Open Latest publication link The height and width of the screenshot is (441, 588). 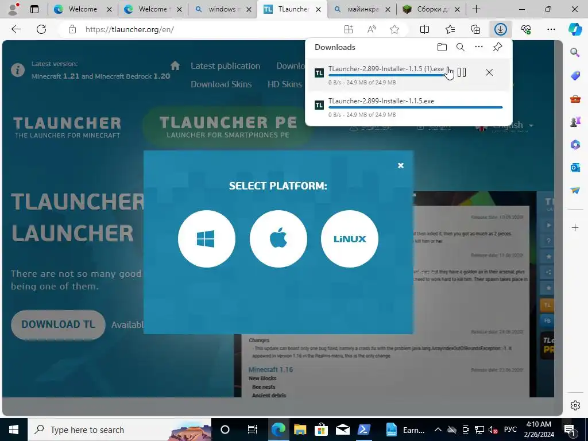(225, 66)
